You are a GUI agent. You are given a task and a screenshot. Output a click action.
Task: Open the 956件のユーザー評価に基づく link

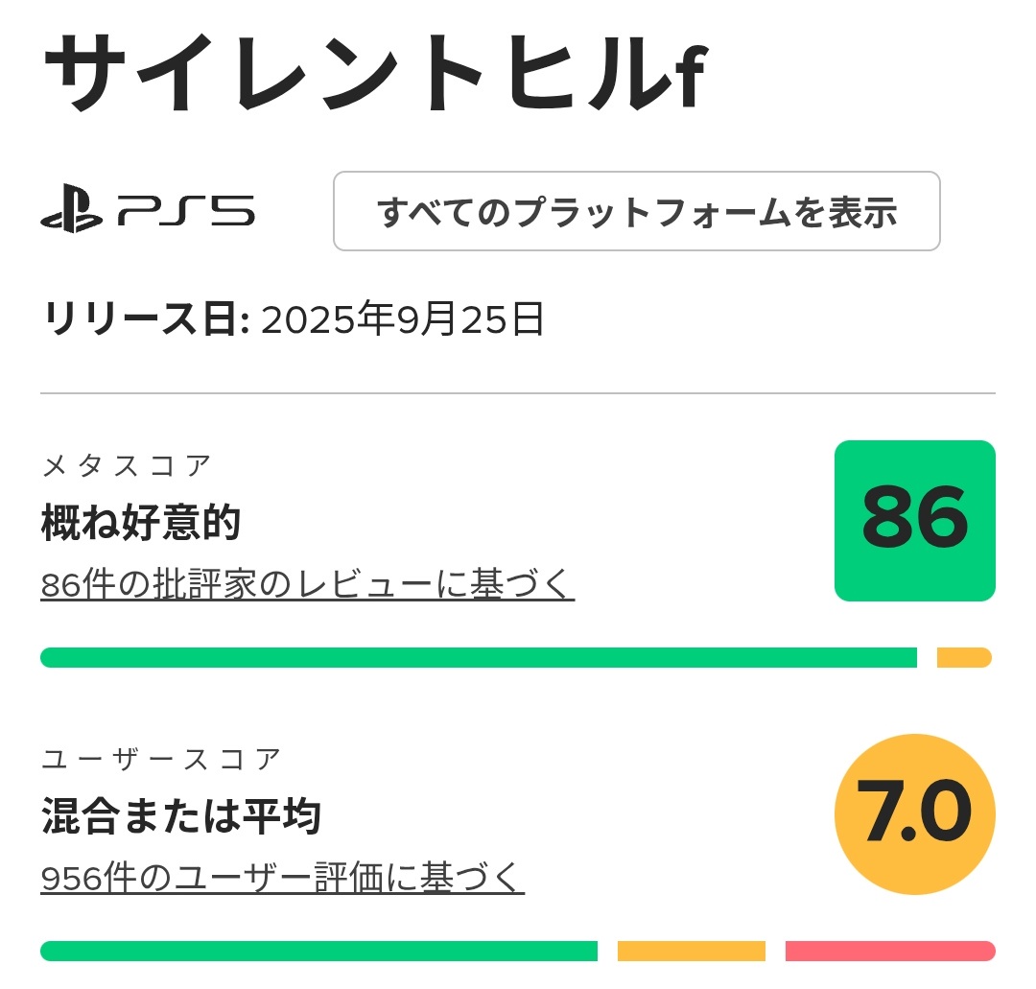tap(282, 877)
